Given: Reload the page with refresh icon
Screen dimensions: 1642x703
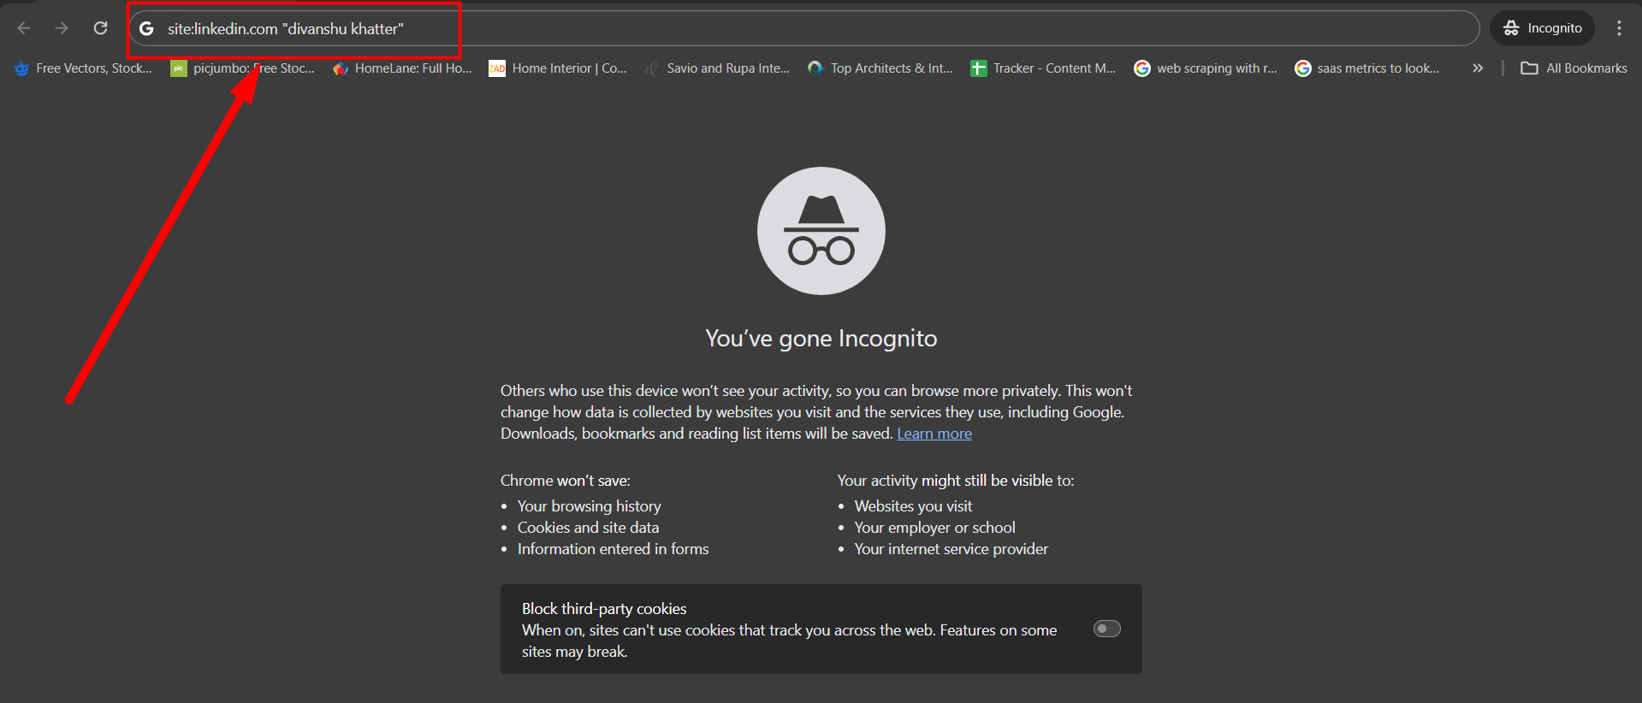Looking at the screenshot, I should pos(100,28).
